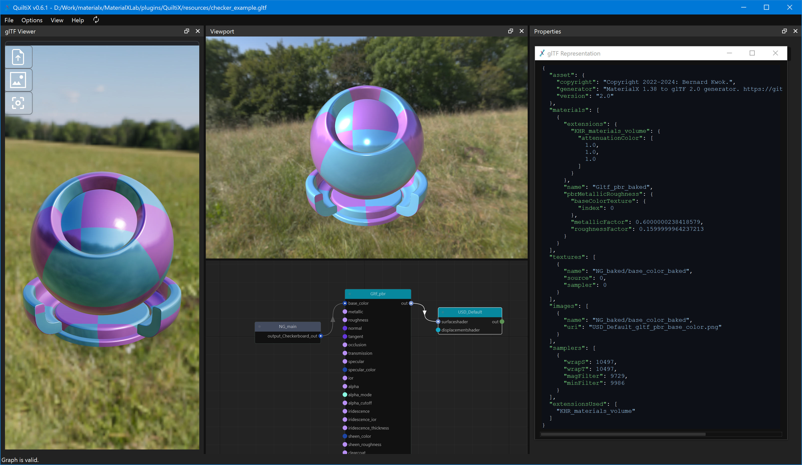This screenshot has height=465, width=802.
Task: Click the transmission input port
Action: pos(345,353)
